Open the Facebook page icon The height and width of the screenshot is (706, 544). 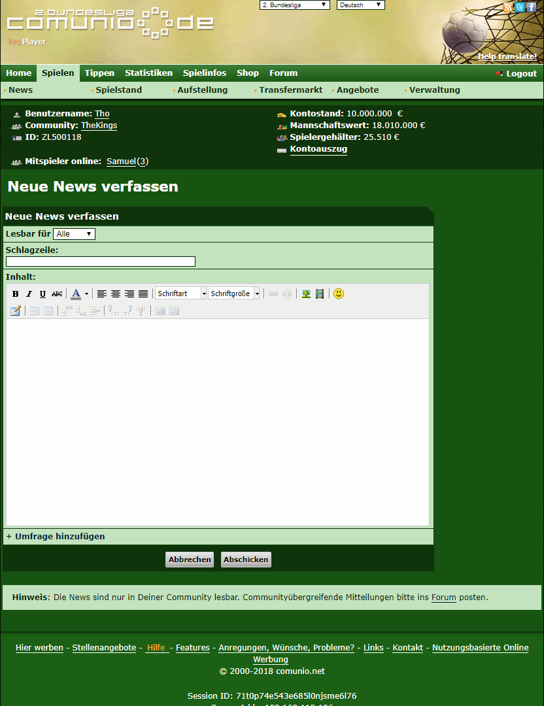(531, 7)
